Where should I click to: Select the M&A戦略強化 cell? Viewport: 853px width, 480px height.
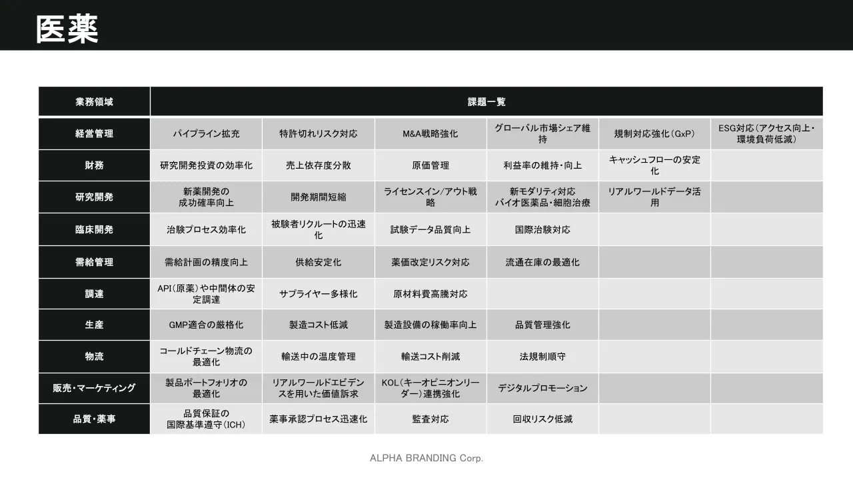coord(430,133)
